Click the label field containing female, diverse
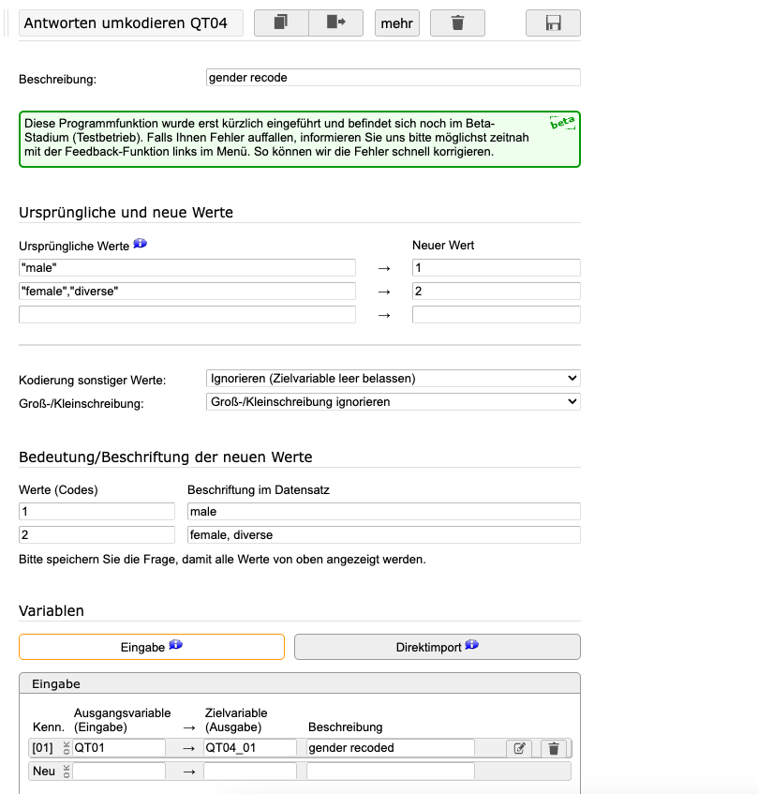The height and width of the screenshot is (794, 758). pyautogui.click(x=383, y=535)
